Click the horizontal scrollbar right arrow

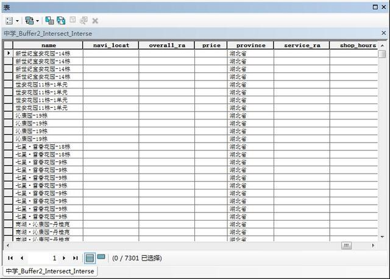(373, 245)
